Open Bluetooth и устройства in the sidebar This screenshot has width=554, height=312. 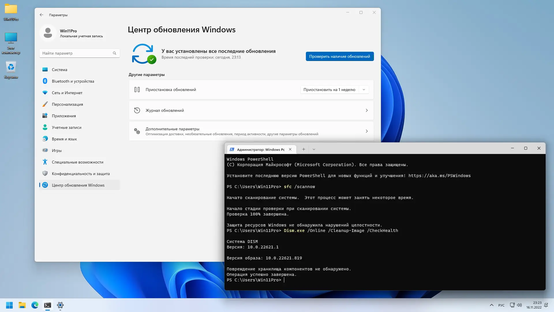(73, 81)
